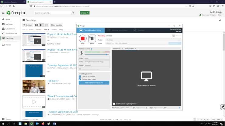
Task: Switch to the grid view layout icon
Action: 36,25
